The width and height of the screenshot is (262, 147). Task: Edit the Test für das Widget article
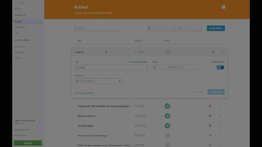coord(210,136)
